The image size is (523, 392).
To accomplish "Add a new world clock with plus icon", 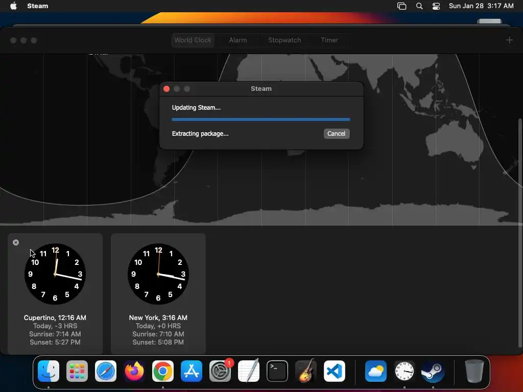I will click(509, 40).
